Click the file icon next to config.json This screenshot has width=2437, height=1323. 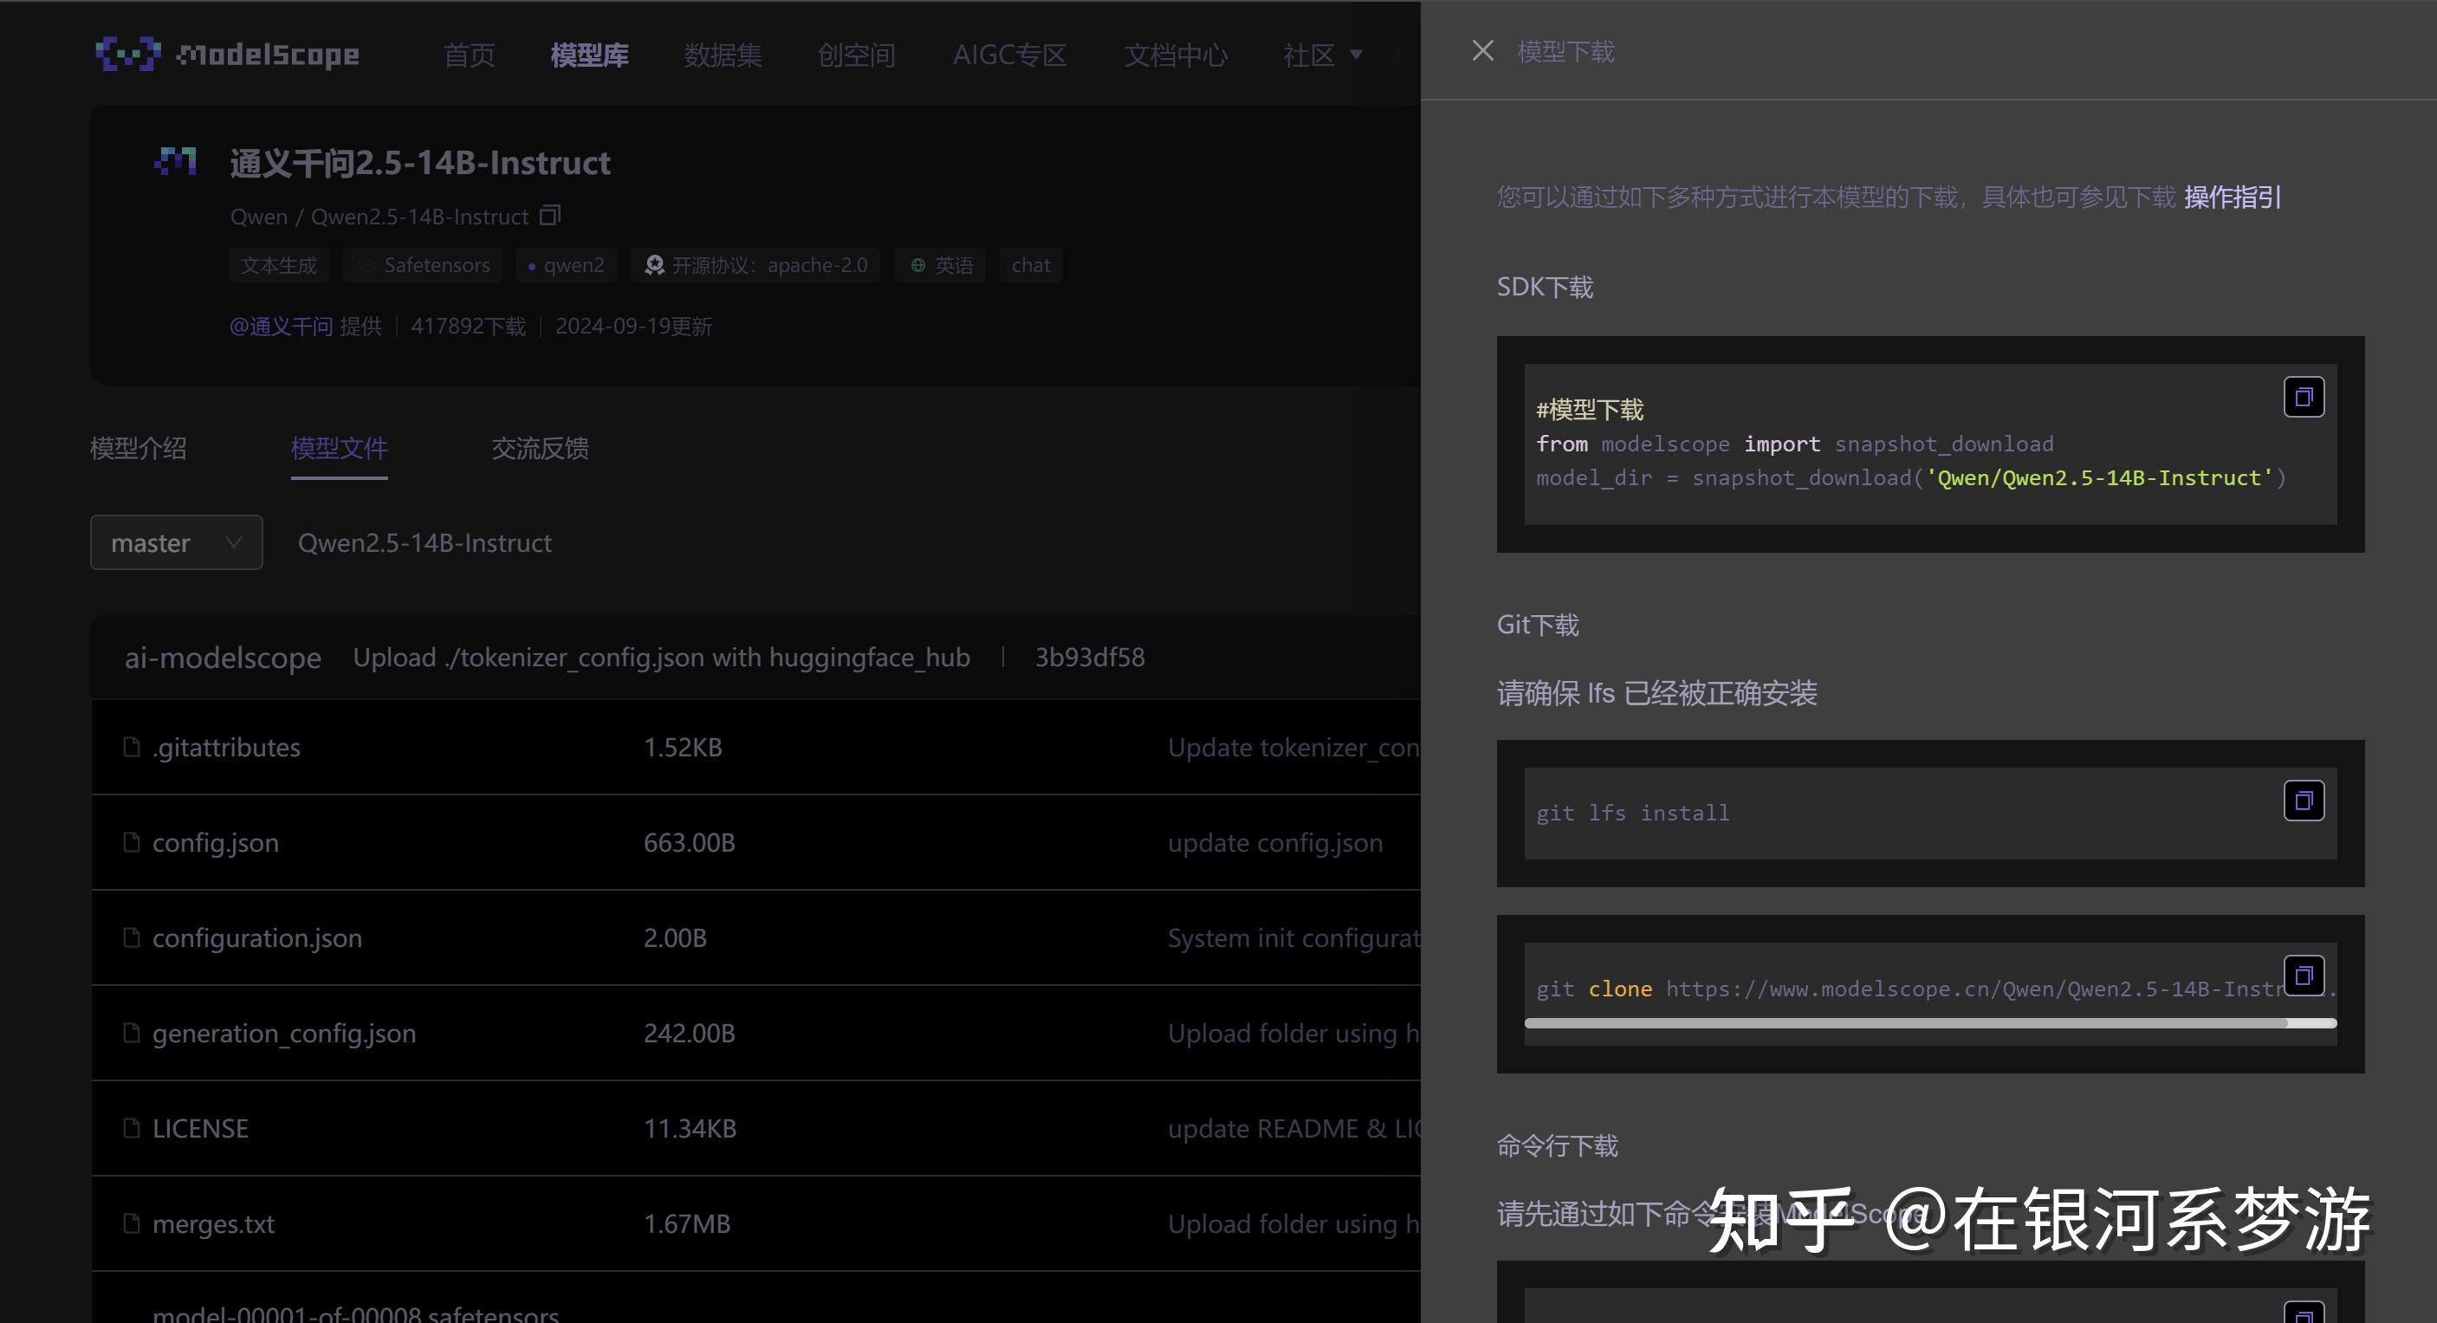point(132,841)
